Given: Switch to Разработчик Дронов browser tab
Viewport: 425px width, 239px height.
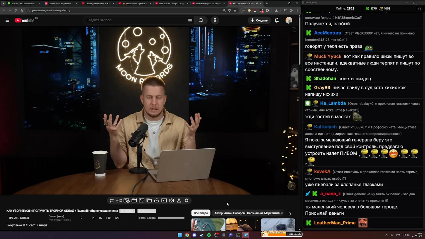Looking at the screenshot, I should (x=134, y=3).
